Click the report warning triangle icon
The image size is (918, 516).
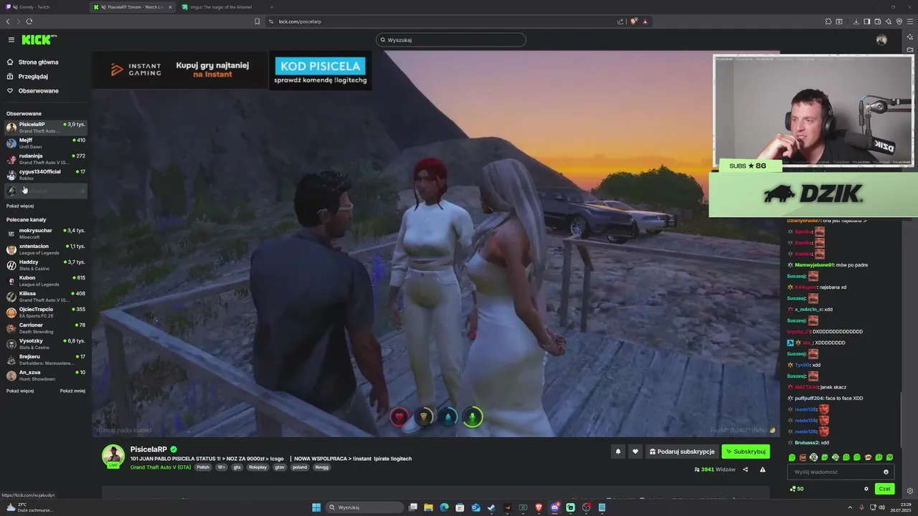[x=762, y=469]
